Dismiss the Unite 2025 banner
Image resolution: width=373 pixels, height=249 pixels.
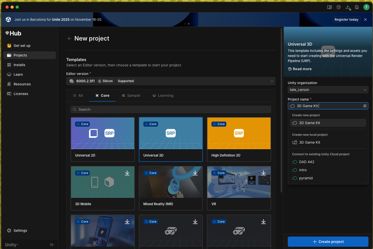[365, 20]
